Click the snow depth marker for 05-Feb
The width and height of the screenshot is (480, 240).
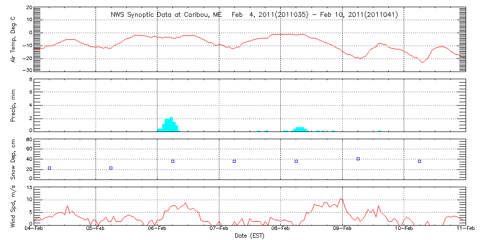[111, 168]
